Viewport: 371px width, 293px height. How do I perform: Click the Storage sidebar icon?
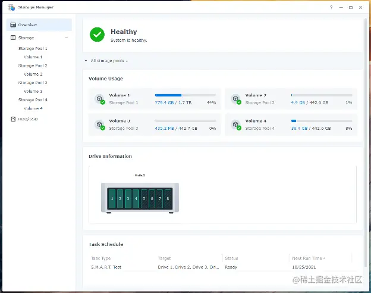(13, 38)
